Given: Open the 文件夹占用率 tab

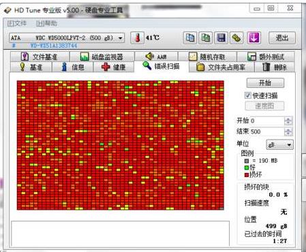Looking at the screenshot, I should [221, 67].
